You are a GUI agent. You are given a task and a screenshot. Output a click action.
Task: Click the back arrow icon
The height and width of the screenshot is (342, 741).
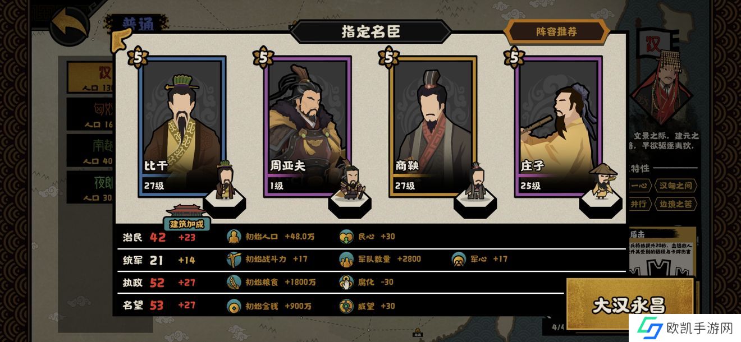point(70,25)
